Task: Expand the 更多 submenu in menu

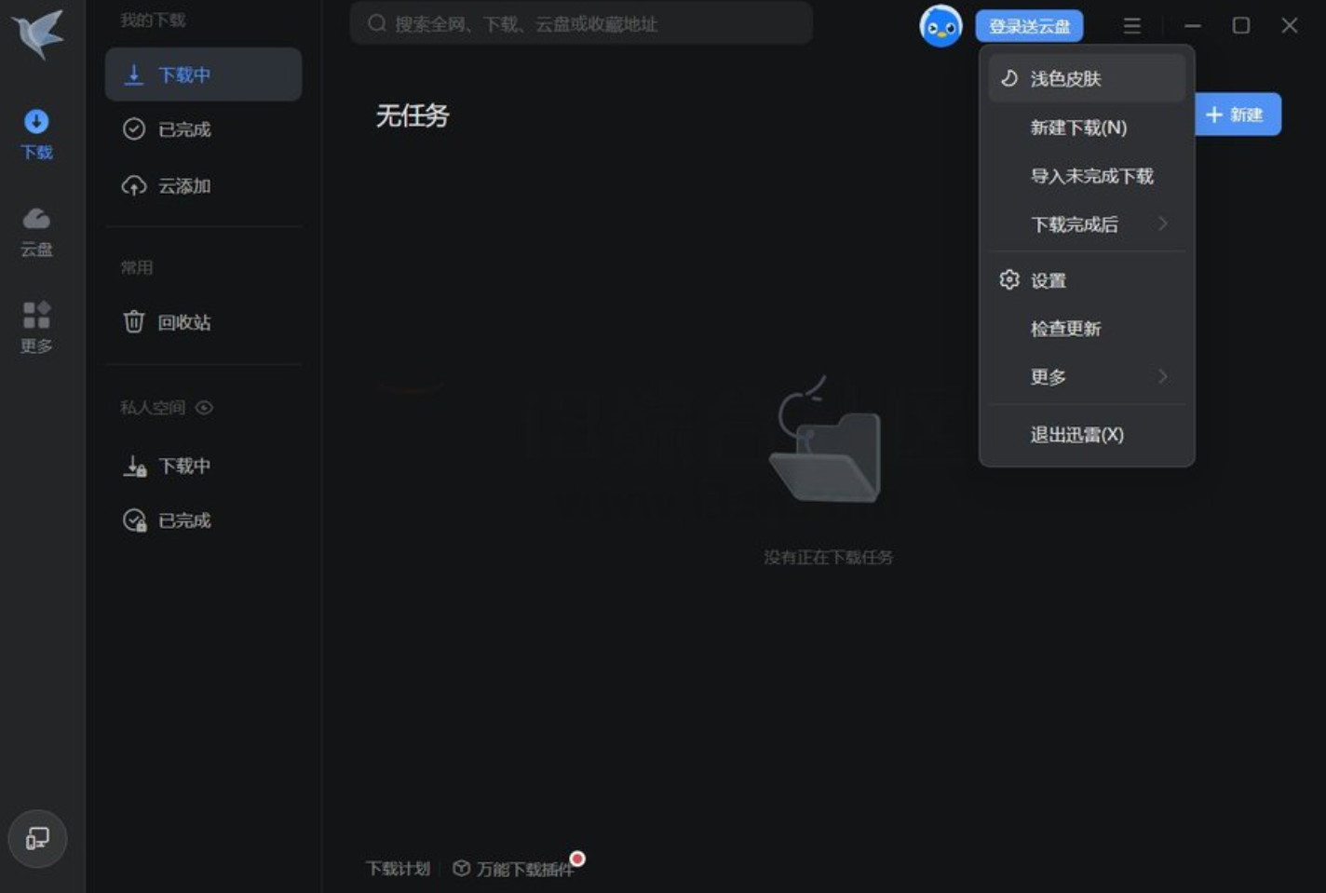Action: click(x=1087, y=377)
